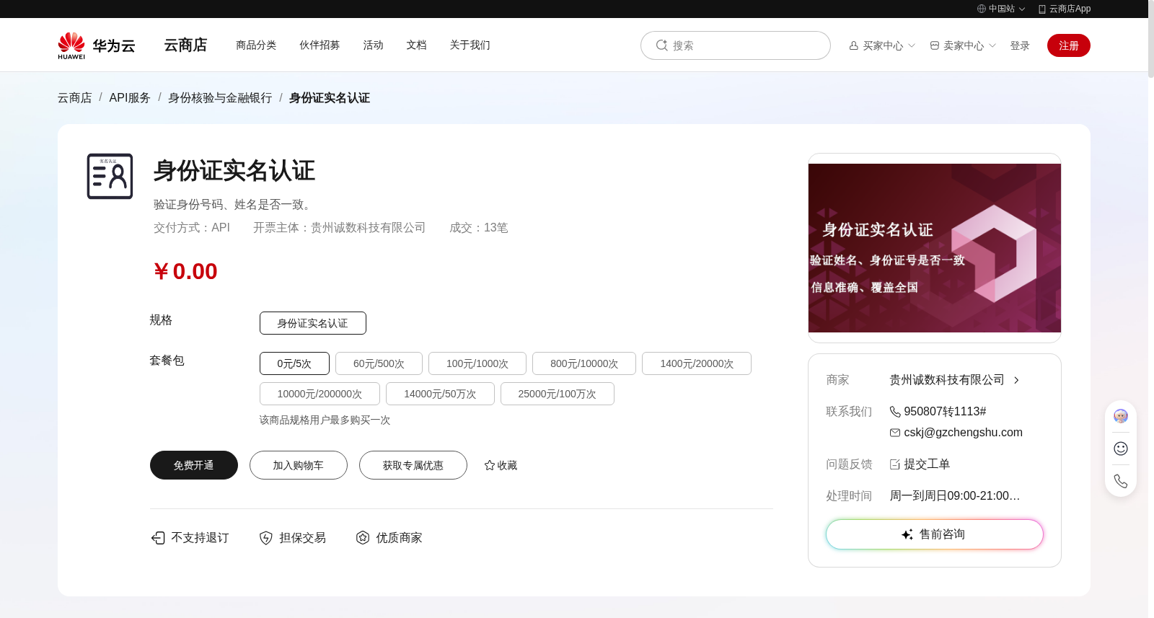Select the 25000元/100万次 package

(x=558, y=394)
